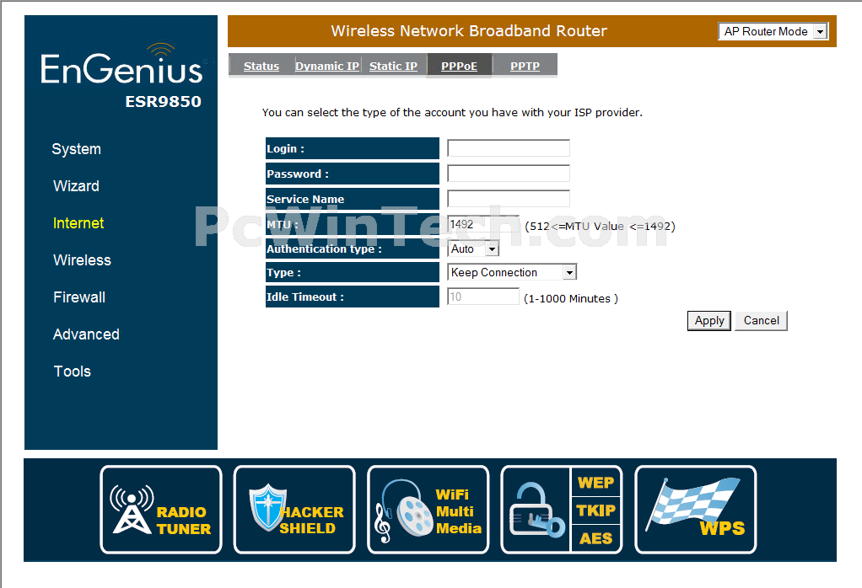
Task: Click the MTU value field
Action: (483, 224)
